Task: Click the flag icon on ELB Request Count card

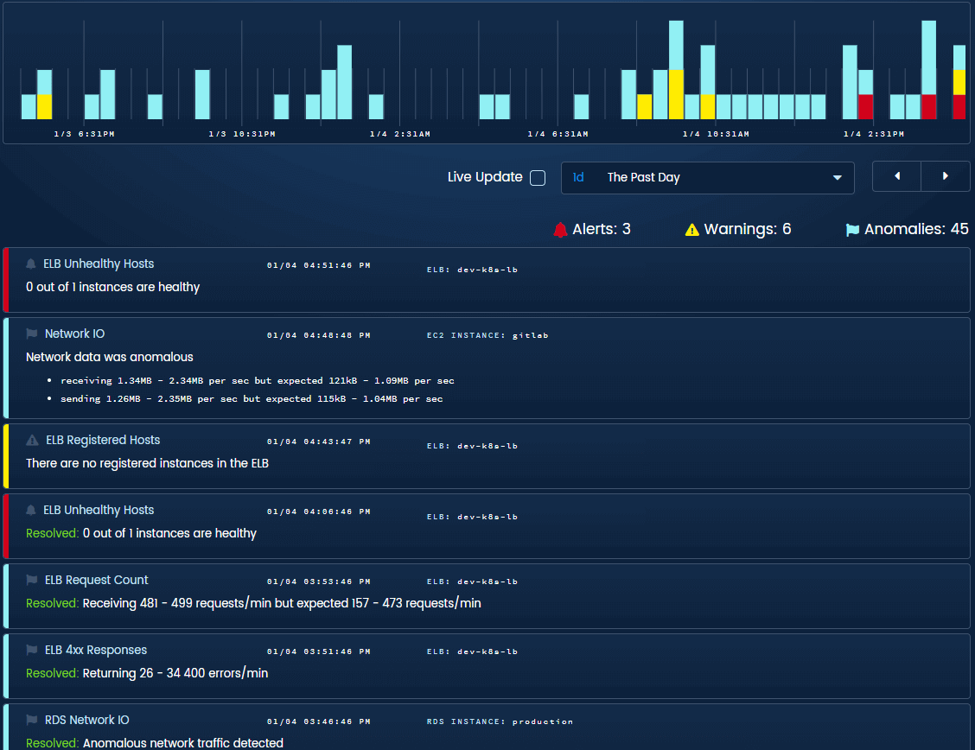Action: [30, 580]
